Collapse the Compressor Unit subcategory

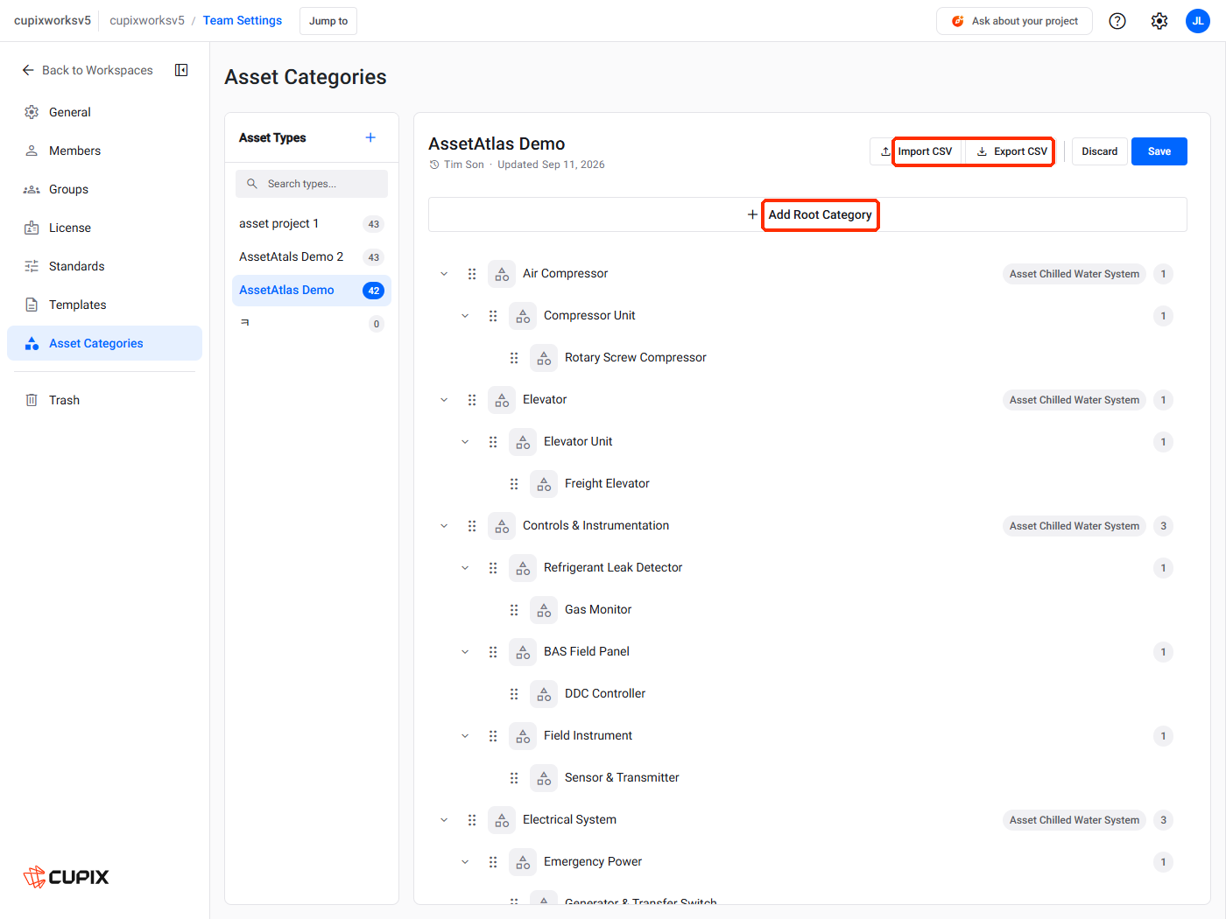(x=465, y=316)
